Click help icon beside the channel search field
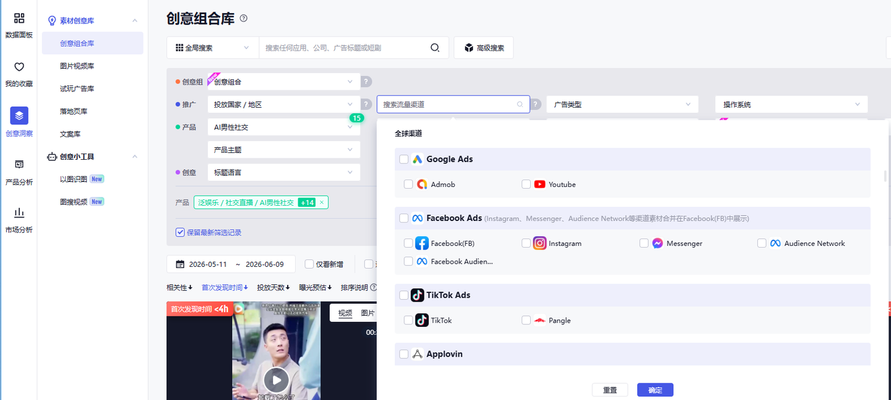 (536, 104)
